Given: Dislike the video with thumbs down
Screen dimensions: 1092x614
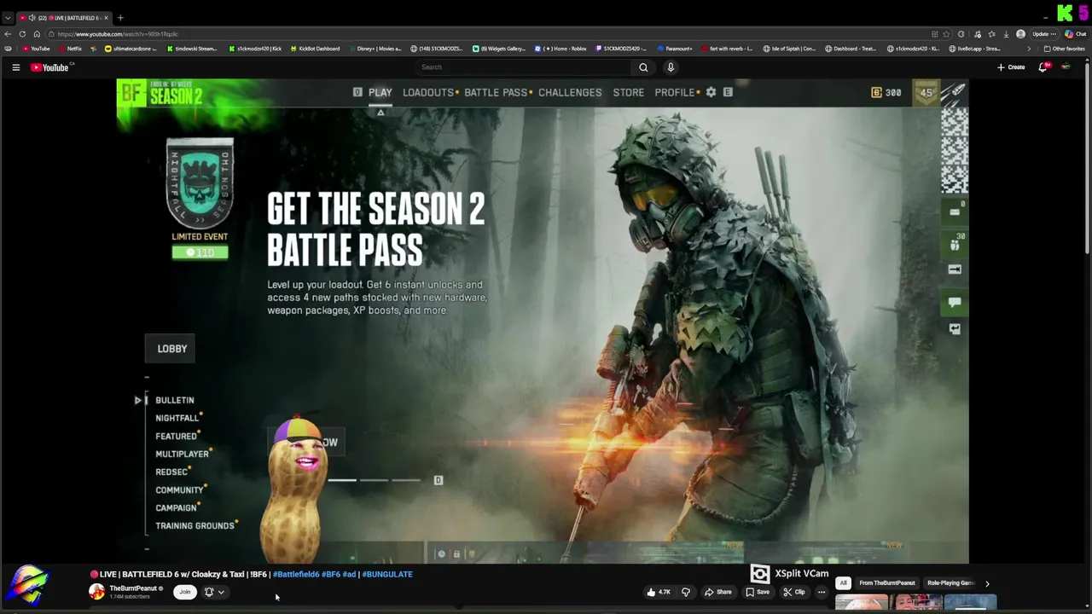Looking at the screenshot, I should [685, 592].
